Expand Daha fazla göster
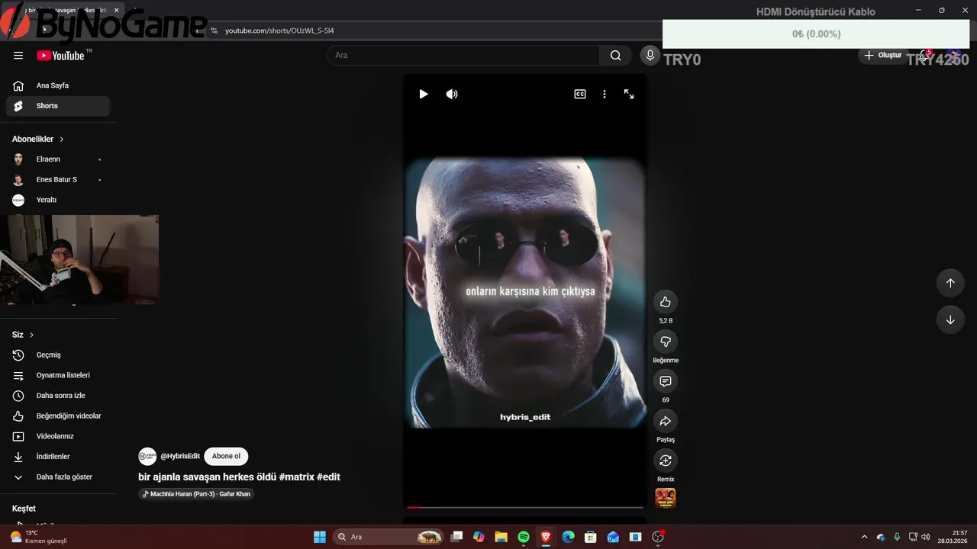This screenshot has width=977, height=549. click(x=58, y=477)
